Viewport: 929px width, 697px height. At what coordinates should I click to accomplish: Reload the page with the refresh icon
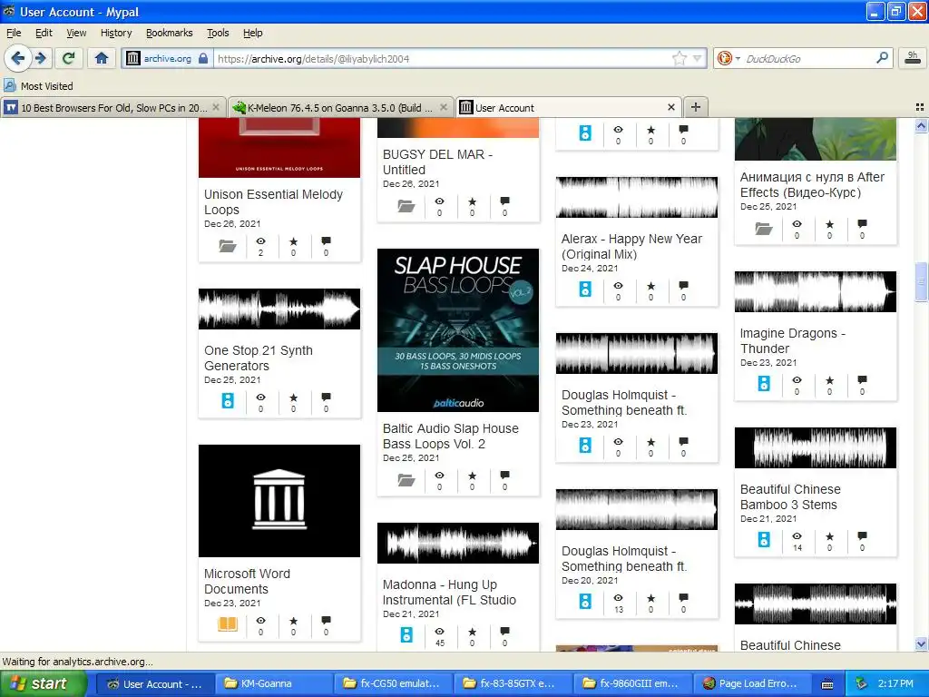68,58
